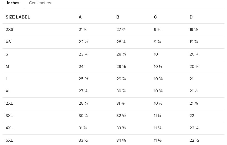Screen dimensions: 227x145
Task: Click the 5XL size label
Action: (9, 140)
